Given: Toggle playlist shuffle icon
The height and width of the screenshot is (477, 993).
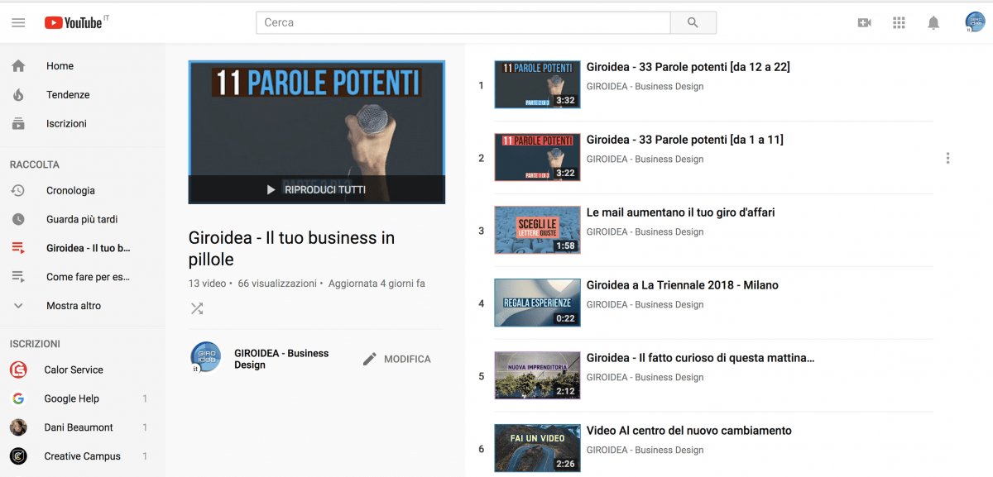Looking at the screenshot, I should (x=197, y=308).
